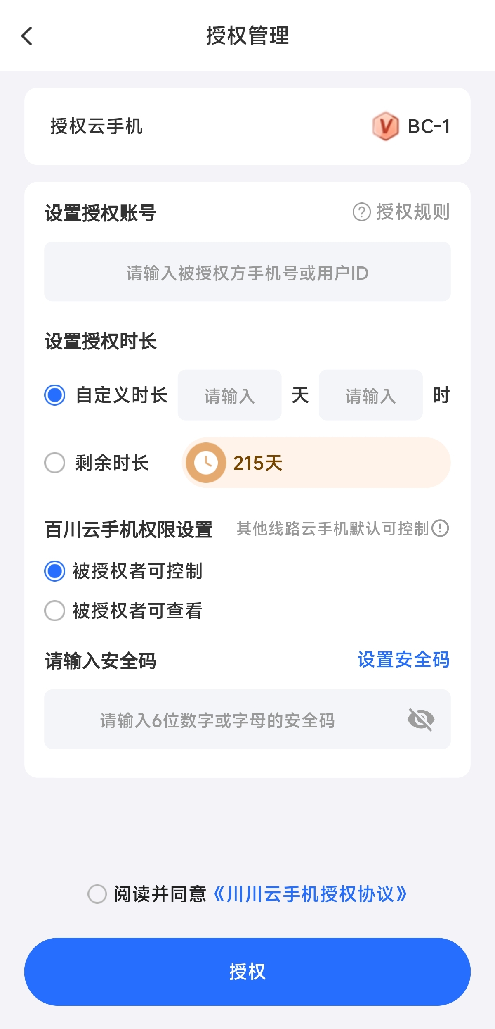Tap the back arrow icon
The height and width of the screenshot is (1029, 495).
click(27, 36)
